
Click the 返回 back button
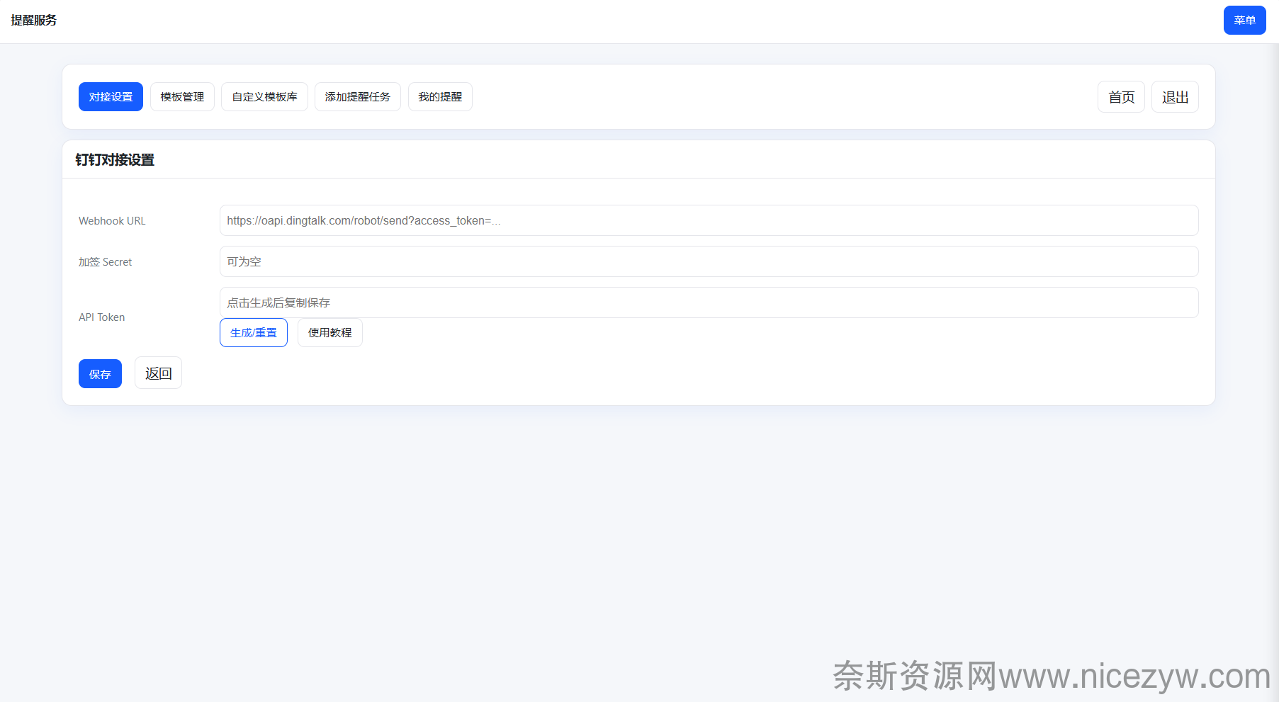[x=158, y=373]
